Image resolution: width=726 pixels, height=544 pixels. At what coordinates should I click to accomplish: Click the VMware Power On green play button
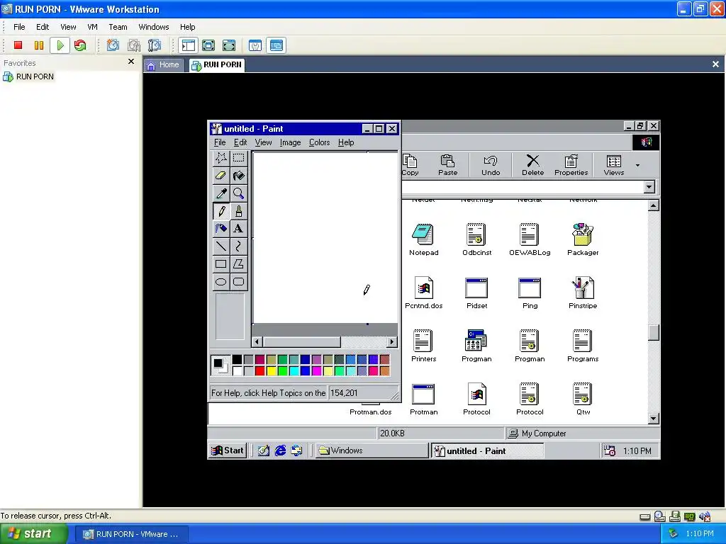(x=60, y=45)
